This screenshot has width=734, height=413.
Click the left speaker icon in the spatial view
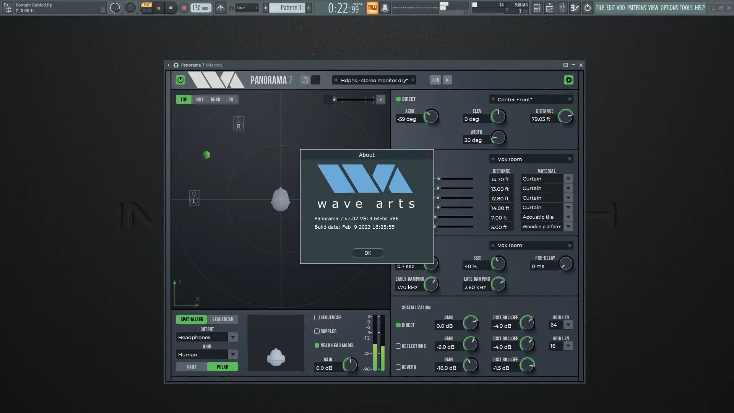tap(194, 198)
